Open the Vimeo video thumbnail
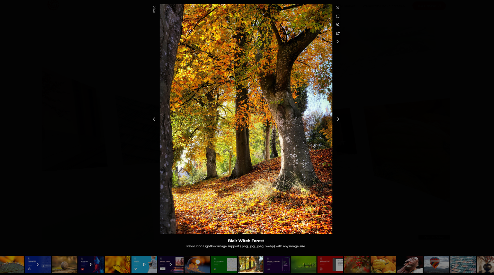494x275 pixels. pyautogui.click(x=144, y=264)
